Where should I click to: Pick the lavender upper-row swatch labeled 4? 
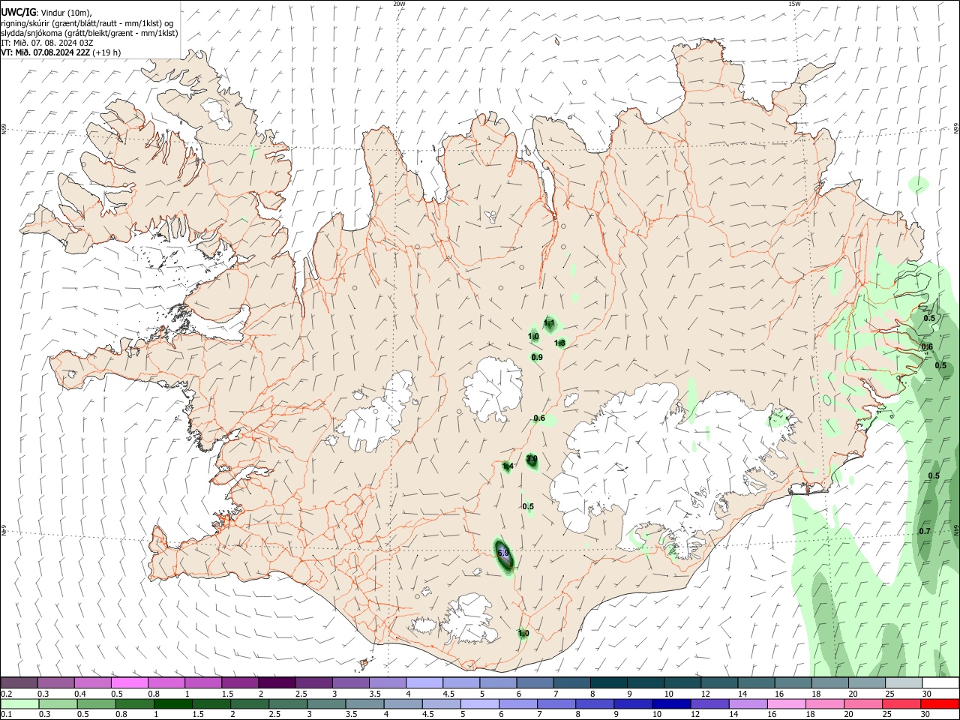coord(424,683)
